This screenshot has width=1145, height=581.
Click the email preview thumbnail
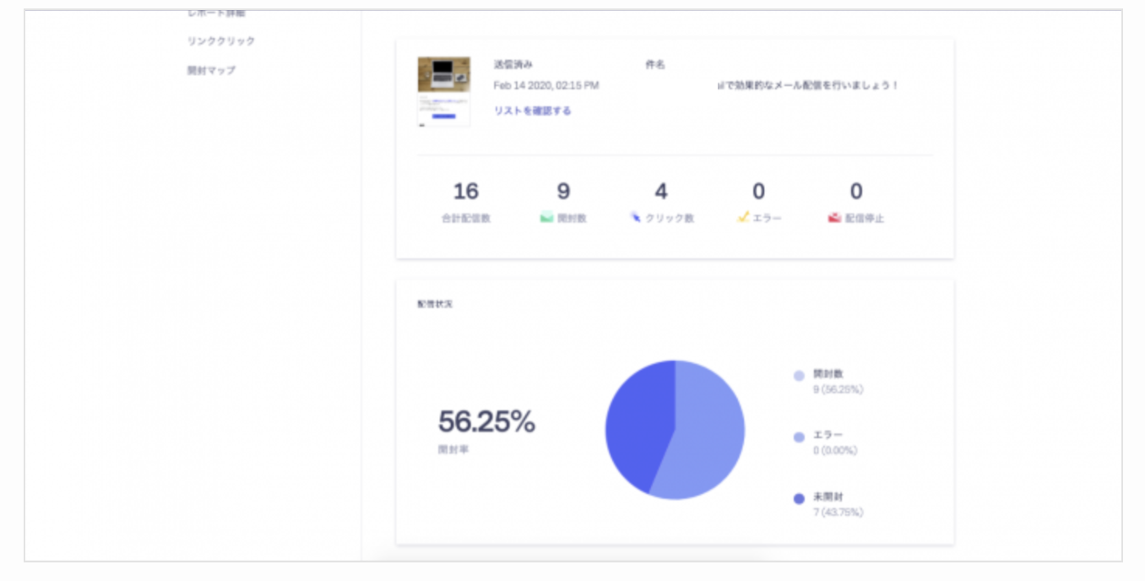444,92
